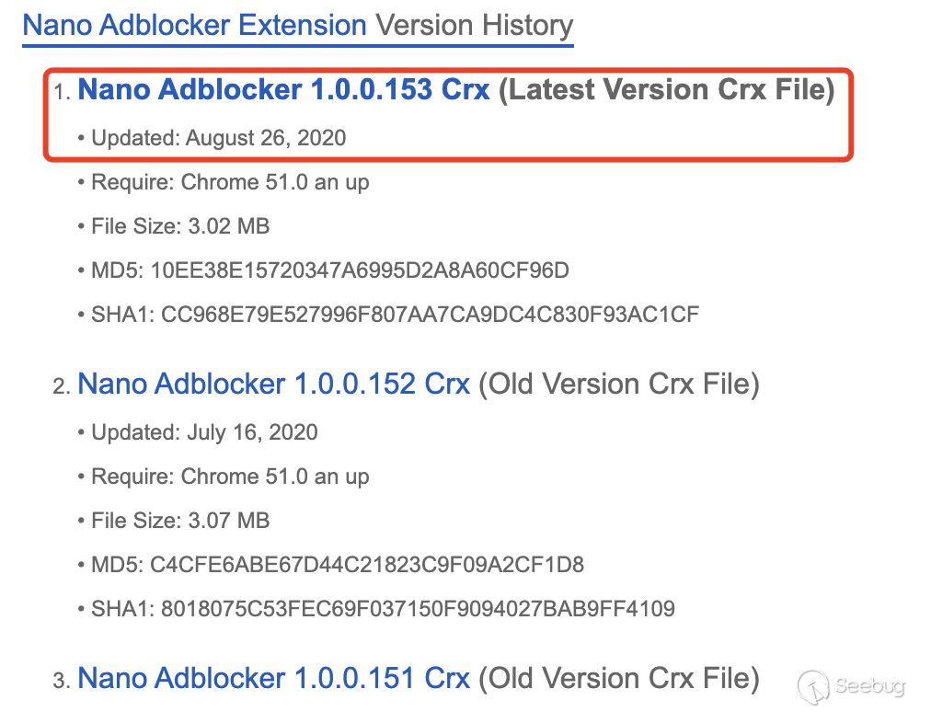Open Nano Adblocker 1.0.0.153 Crx link
This screenshot has height=712, width=931.
point(283,90)
